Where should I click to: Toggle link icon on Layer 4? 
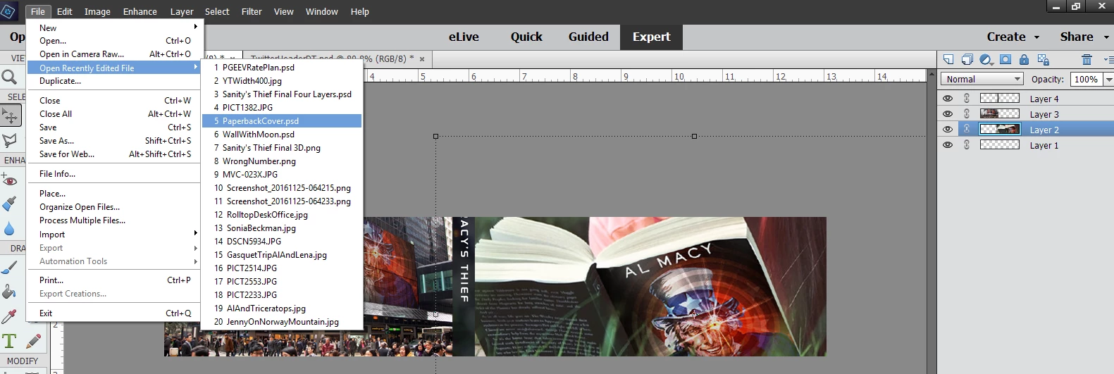click(967, 99)
